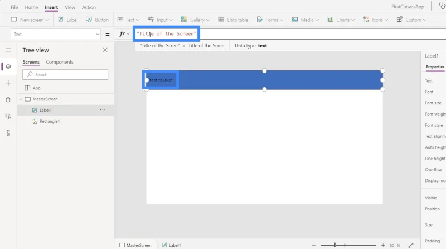Screen dimensions: 446x249
Task: Click the Overflow property label
Action: [433, 170]
